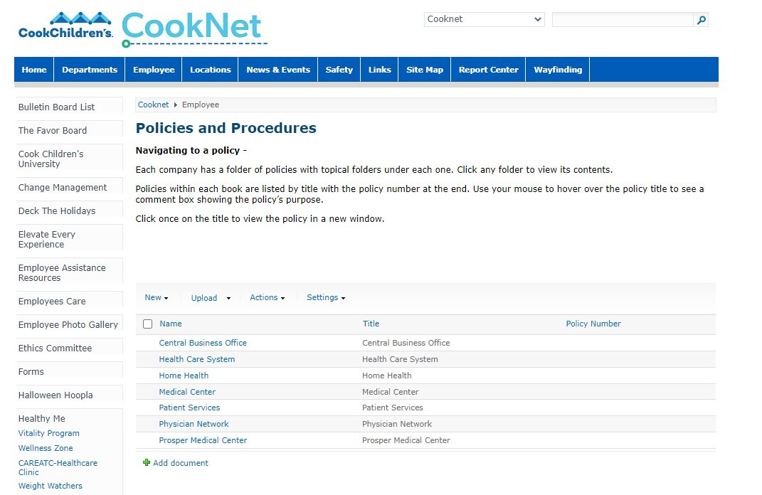
Task: Sort by the Title column header
Action: click(x=371, y=324)
